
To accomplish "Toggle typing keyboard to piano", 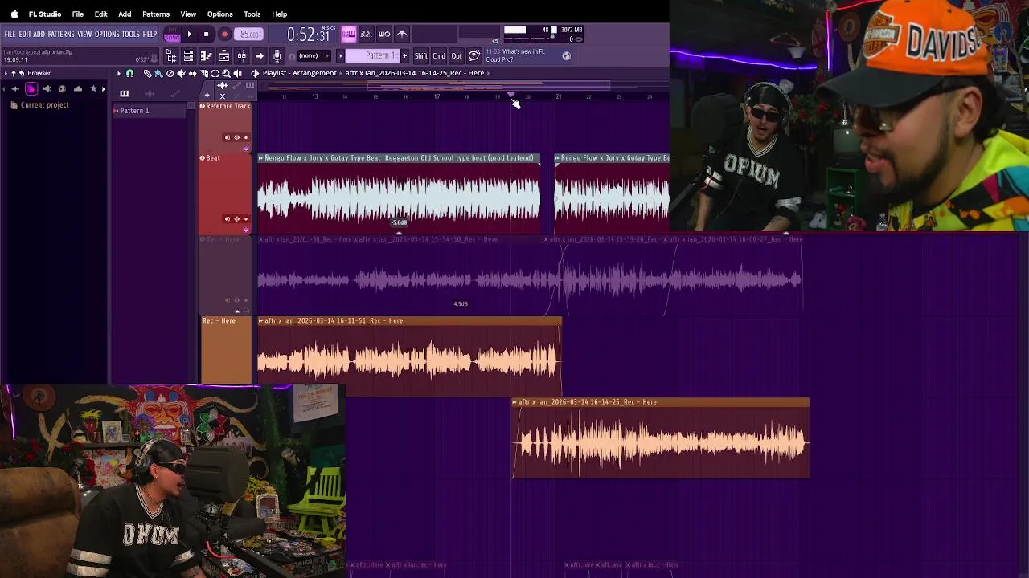I will pos(349,34).
